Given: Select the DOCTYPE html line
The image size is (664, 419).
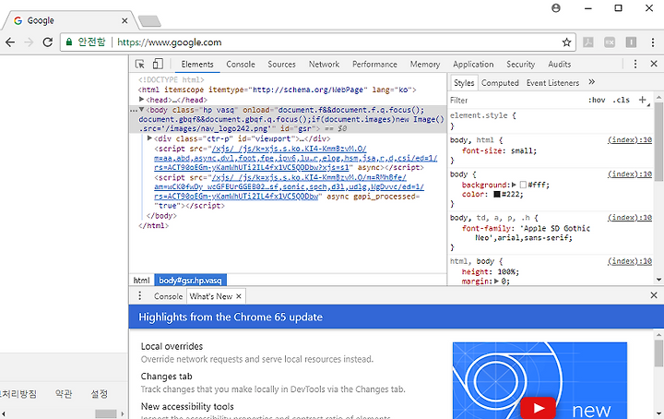Looking at the screenshot, I should [172, 79].
